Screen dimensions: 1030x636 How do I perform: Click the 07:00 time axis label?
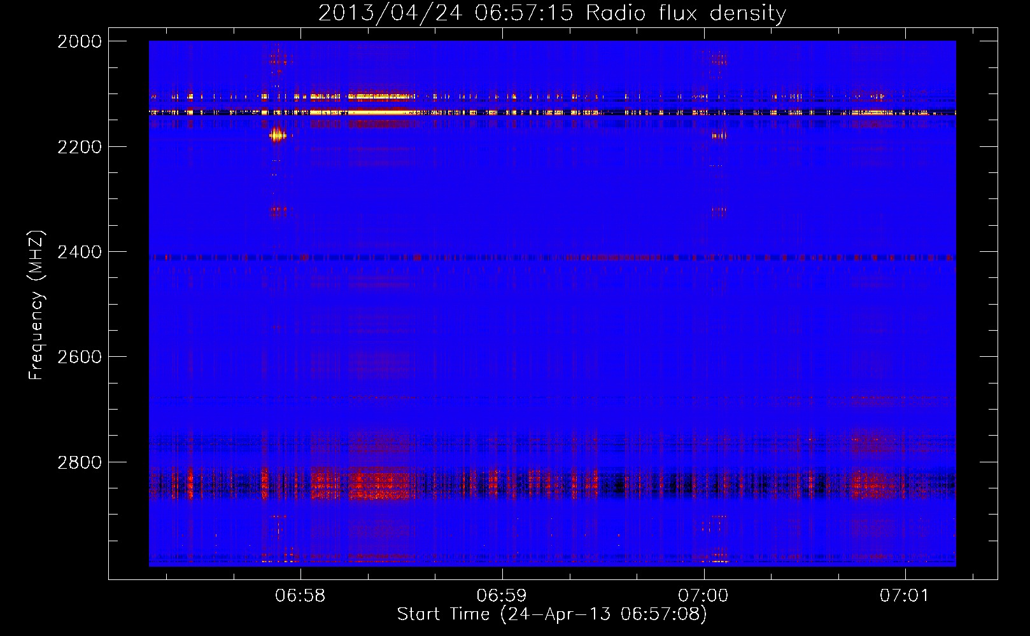pyautogui.click(x=703, y=596)
